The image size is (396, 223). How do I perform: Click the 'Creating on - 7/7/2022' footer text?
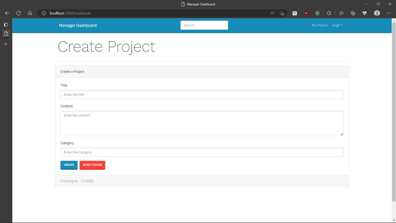coord(77,181)
